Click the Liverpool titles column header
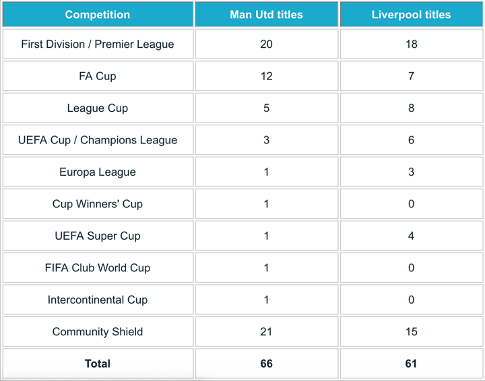 [x=411, y=14]
